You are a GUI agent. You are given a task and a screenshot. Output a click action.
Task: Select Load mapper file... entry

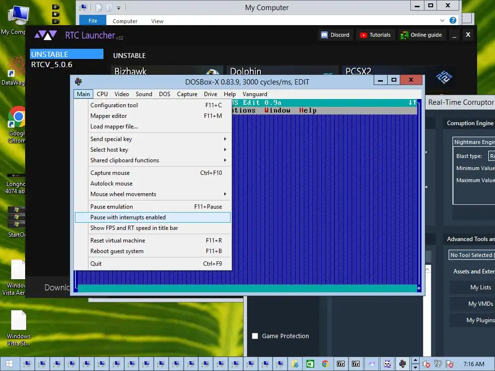pyautogui.click(x=153, y=127)
